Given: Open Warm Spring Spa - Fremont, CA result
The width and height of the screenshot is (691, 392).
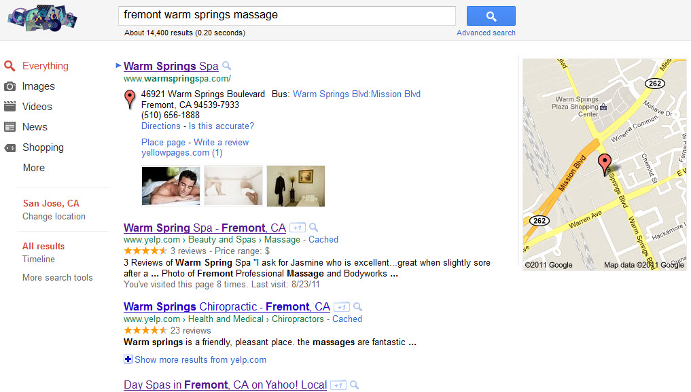Looking at the screenshot, I should [205, 228].
